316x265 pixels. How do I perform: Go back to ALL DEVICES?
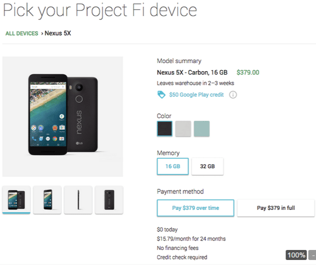tap(22, 34)
